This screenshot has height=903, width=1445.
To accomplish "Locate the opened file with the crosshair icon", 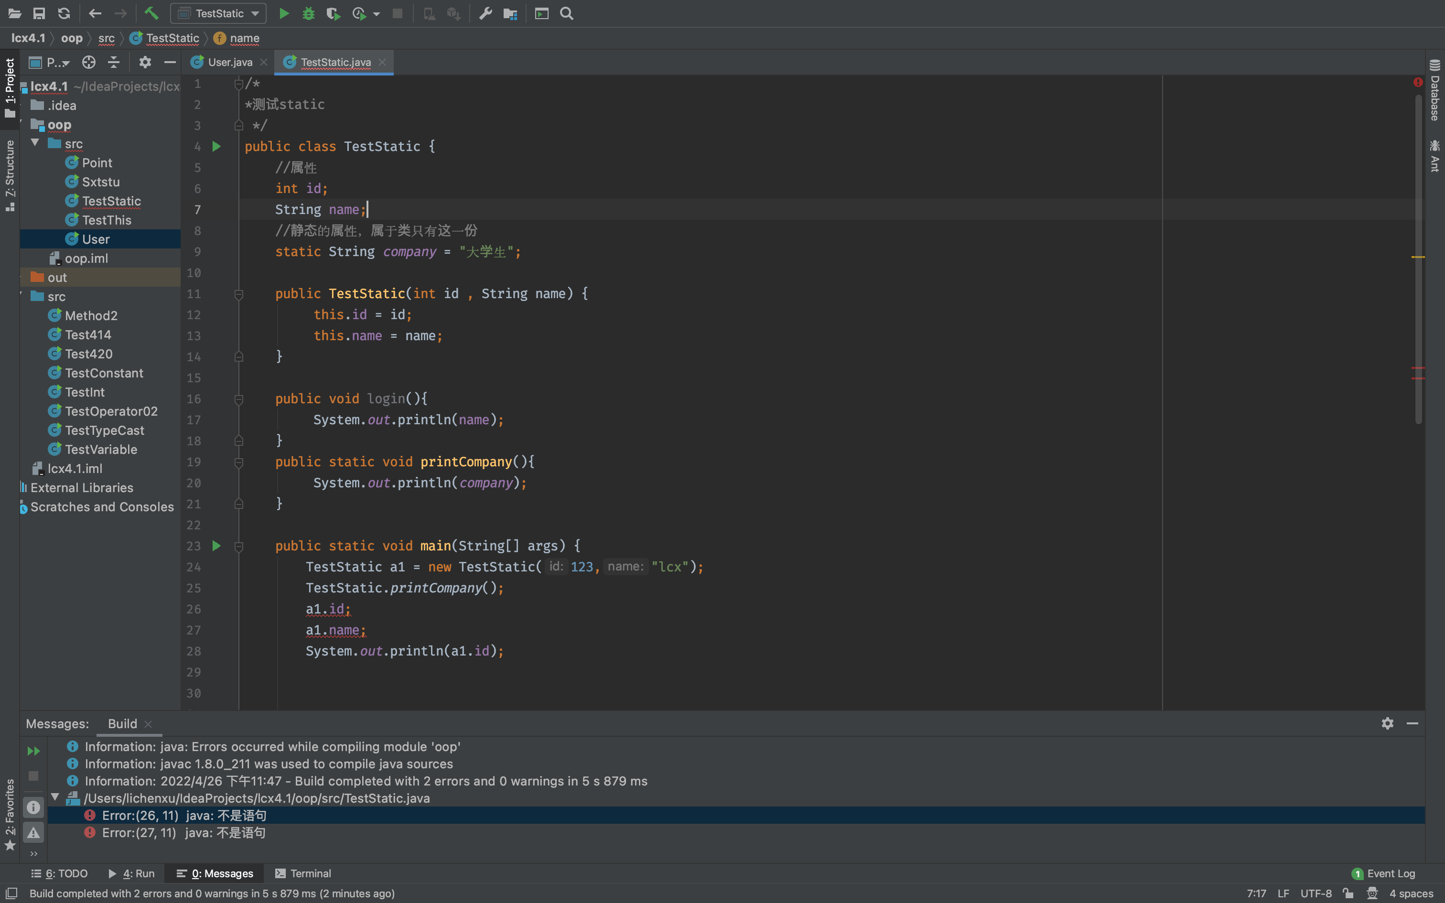I will click(89, 62).
